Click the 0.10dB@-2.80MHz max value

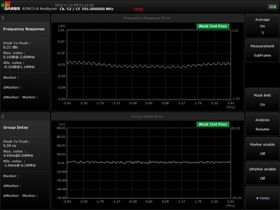tap(19, 57)
